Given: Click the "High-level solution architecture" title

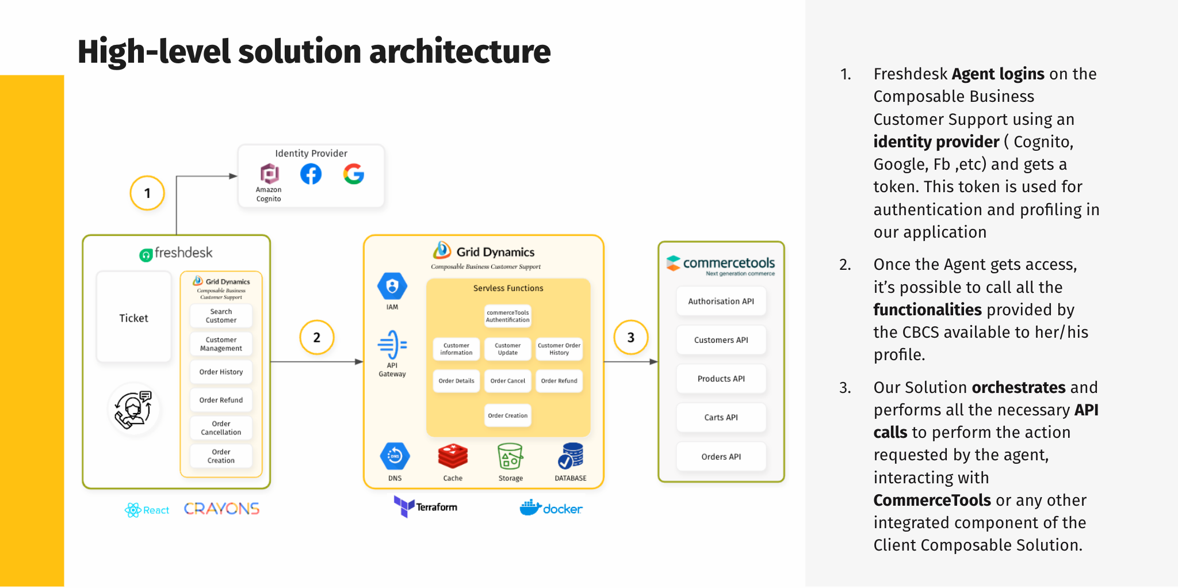Looking at the screenshot, I should coord(314,51).
